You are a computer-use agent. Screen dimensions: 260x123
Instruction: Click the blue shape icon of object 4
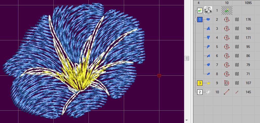(x=208, y=38)
